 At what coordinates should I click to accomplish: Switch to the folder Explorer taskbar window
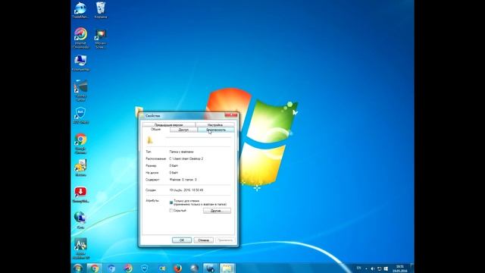click(227, 268)
